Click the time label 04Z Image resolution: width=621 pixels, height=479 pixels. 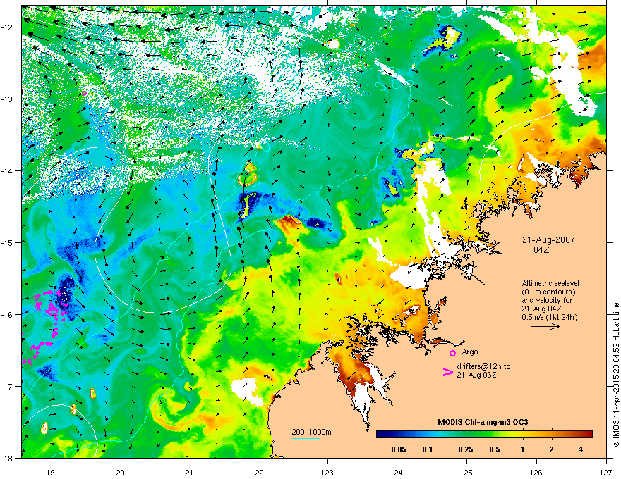(x=541, y=250)
